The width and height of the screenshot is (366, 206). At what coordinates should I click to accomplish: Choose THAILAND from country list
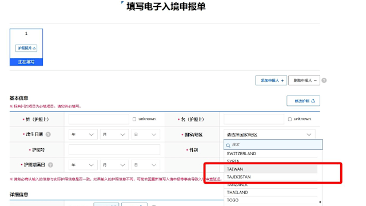(270, 192)
